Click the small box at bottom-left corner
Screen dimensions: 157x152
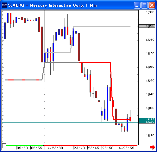pyautogui.click(x=4, y=147)
